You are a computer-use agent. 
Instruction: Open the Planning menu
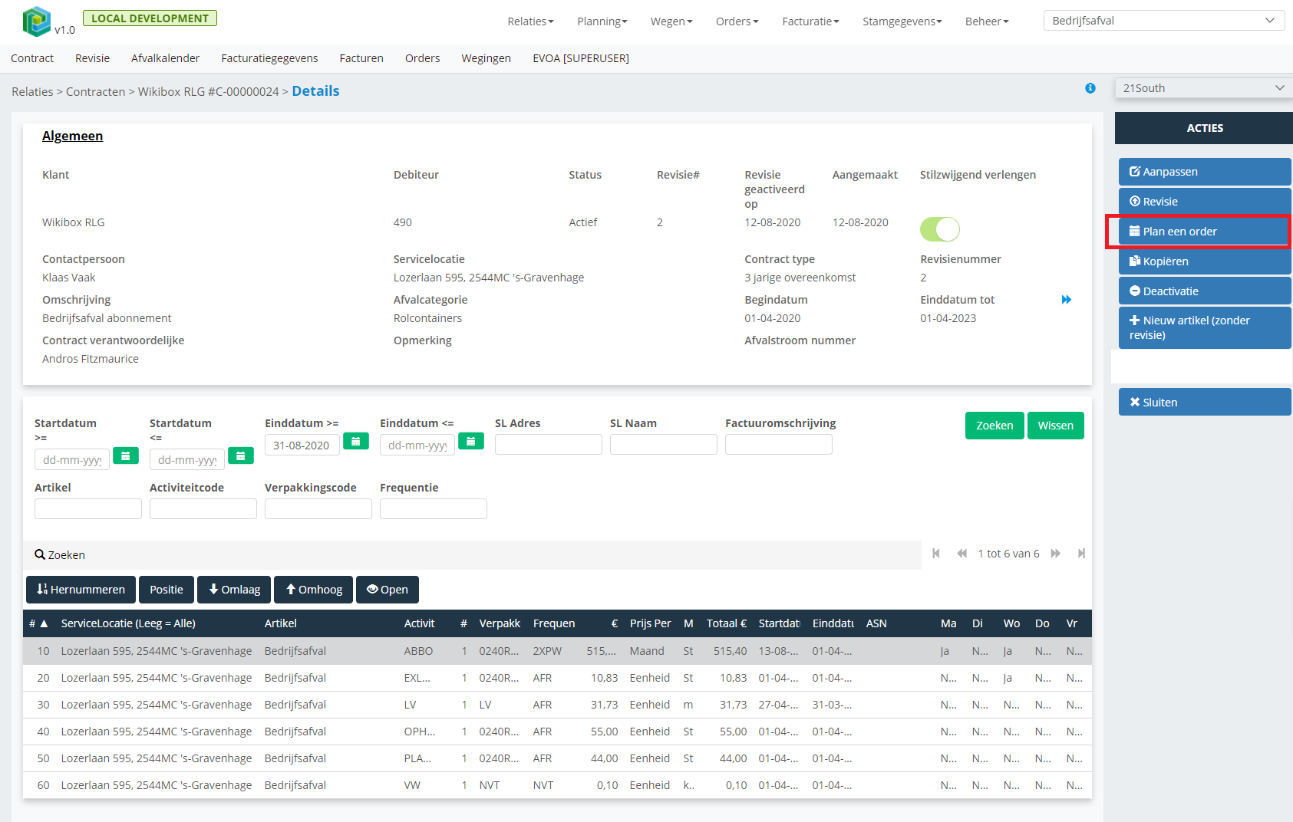[x=602, y=21]
